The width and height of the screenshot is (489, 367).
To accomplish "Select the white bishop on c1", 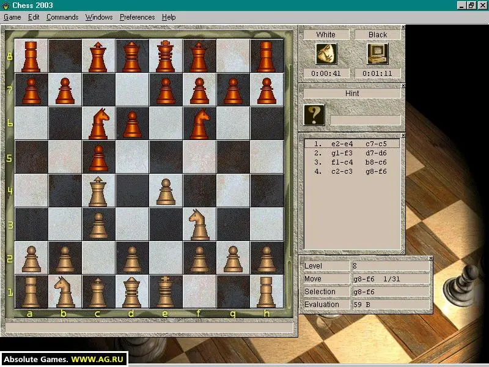I will 98,292.
